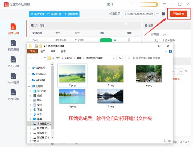The height and width of the screenshot is (147, 193).
Task: Switch Explorer to large icons view
Action: [169, 141]
